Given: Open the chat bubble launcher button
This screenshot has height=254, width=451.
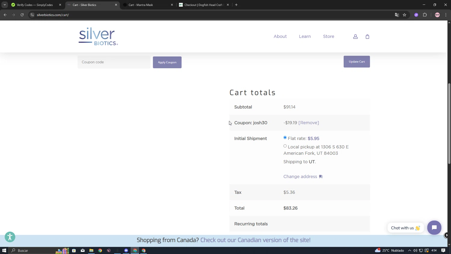Looking at the screenshot, I should click(434, 228).
